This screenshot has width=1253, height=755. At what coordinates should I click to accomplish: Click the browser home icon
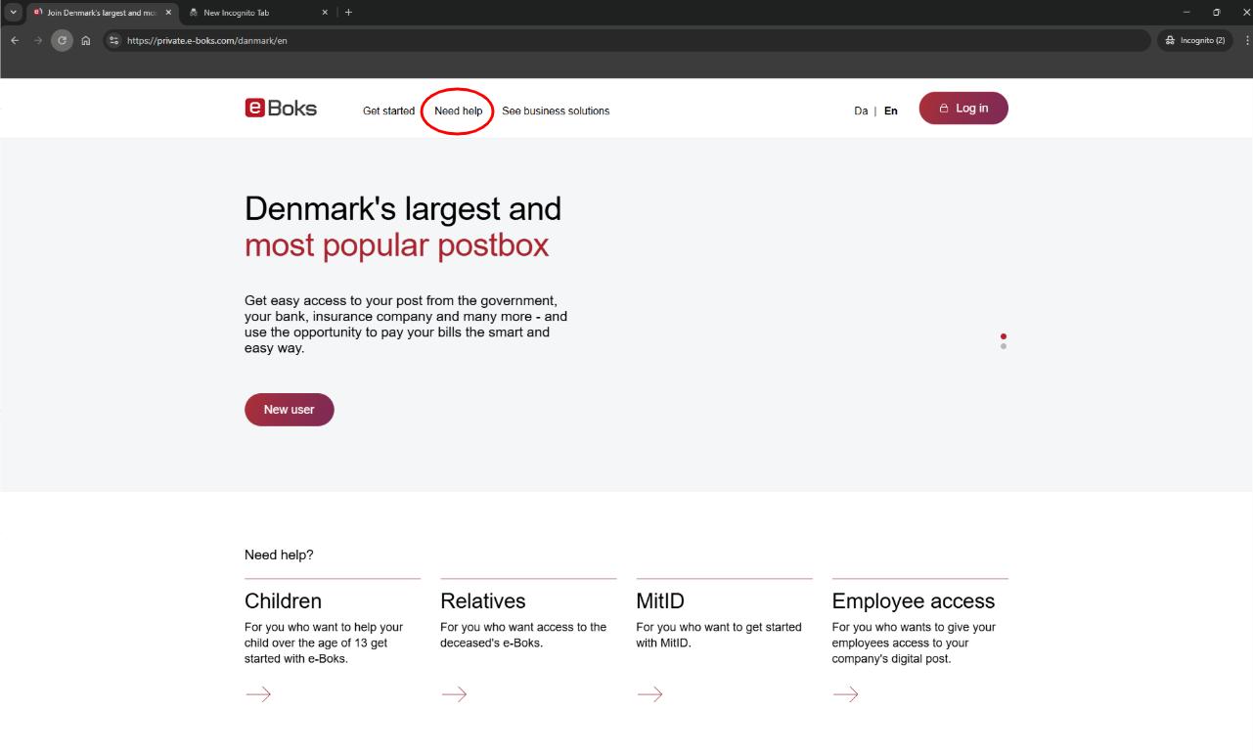86,40
